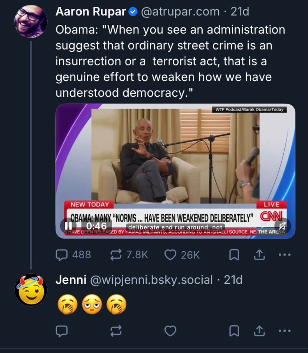
Task: Open the @wipjenni.bsky.social handle
Action: click(x=152, y=280)
